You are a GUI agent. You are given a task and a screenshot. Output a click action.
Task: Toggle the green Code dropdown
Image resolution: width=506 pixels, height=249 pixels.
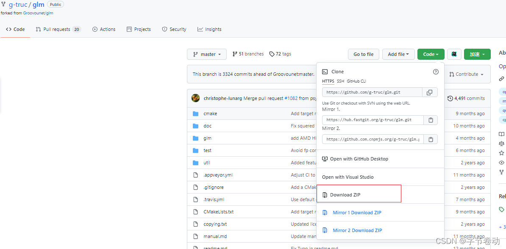[x=431, y=54]
